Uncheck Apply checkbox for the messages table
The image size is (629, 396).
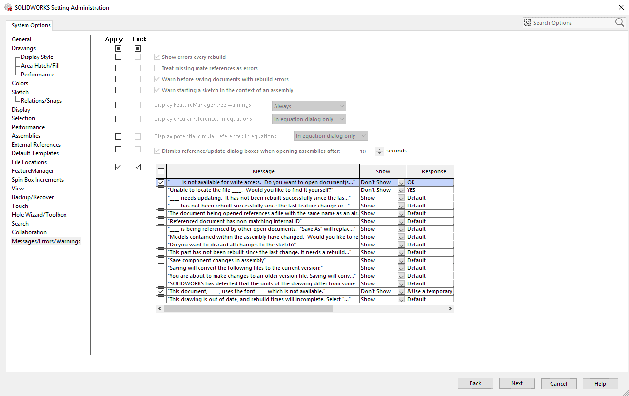[x=118, y=167]
